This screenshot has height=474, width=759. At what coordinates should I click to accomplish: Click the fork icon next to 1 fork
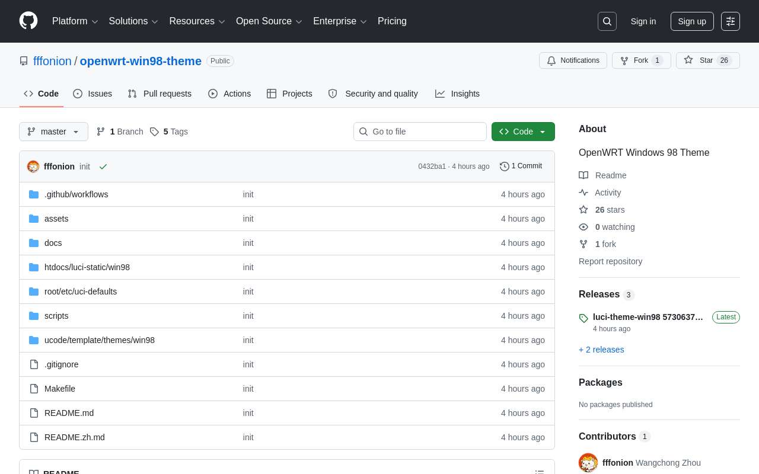(x=583, y=244)
